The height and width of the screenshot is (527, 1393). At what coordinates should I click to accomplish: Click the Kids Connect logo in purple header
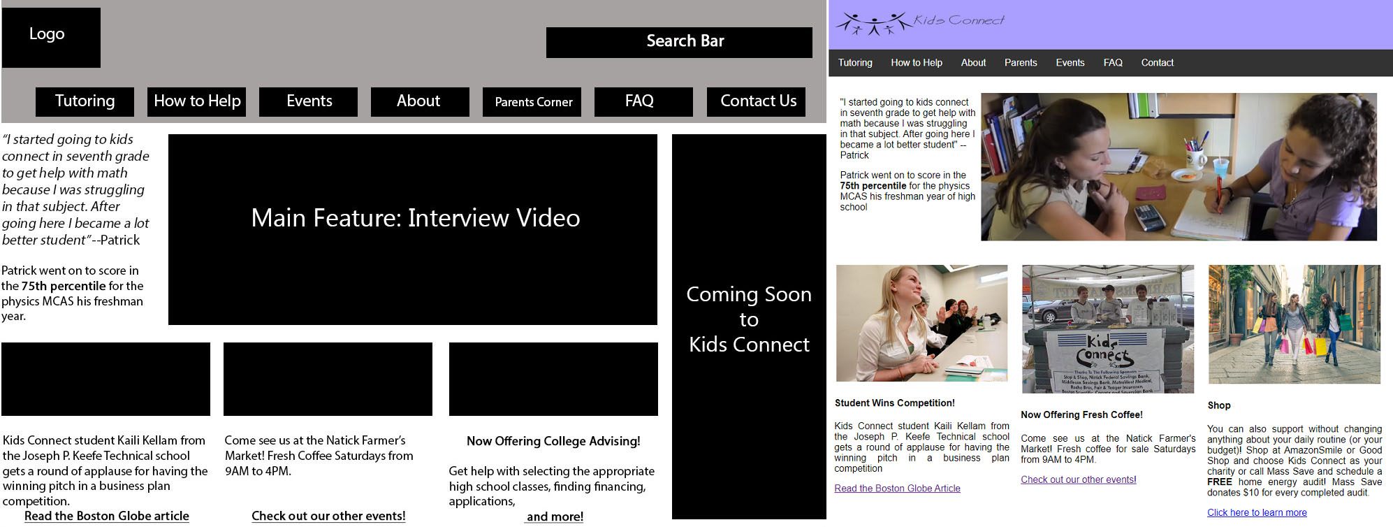coord(920,22)
